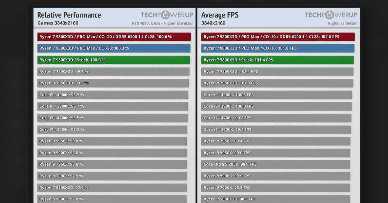Select the 'Average FPS' chart title
This screenshot has width=388, height=203.
[220, 15]
